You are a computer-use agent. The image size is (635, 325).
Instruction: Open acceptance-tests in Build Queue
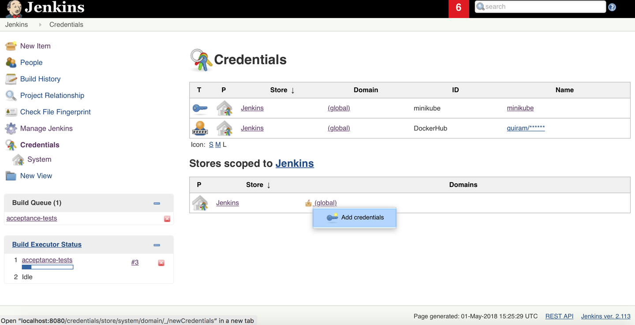(32, 218)
